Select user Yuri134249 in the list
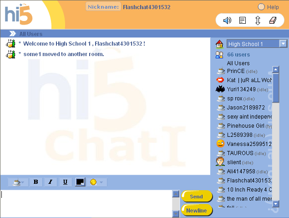The height and width of the screenshot is (218, 289). click(x=247, y=89)
